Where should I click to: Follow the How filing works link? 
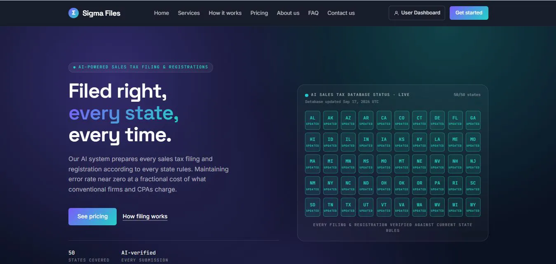[x=145, y=217]
